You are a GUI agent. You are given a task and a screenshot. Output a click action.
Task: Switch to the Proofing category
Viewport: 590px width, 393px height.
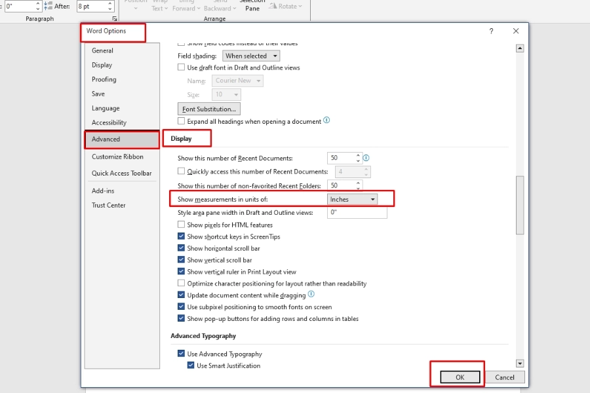104,79
